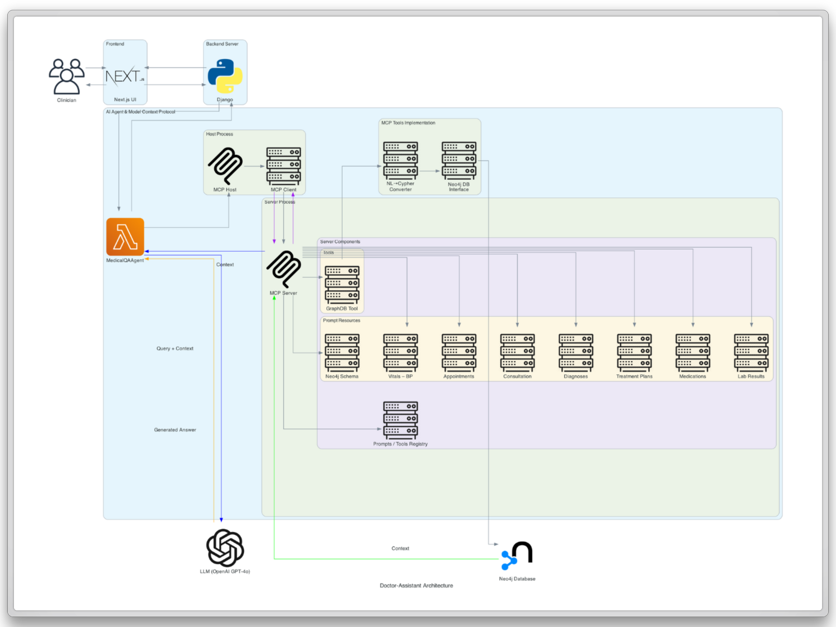Image resolution: width=836 pixels, height=627 pixels.
Task: Click the Doctor-Assistant Architecture title
Action: click(x=416, y=586)
